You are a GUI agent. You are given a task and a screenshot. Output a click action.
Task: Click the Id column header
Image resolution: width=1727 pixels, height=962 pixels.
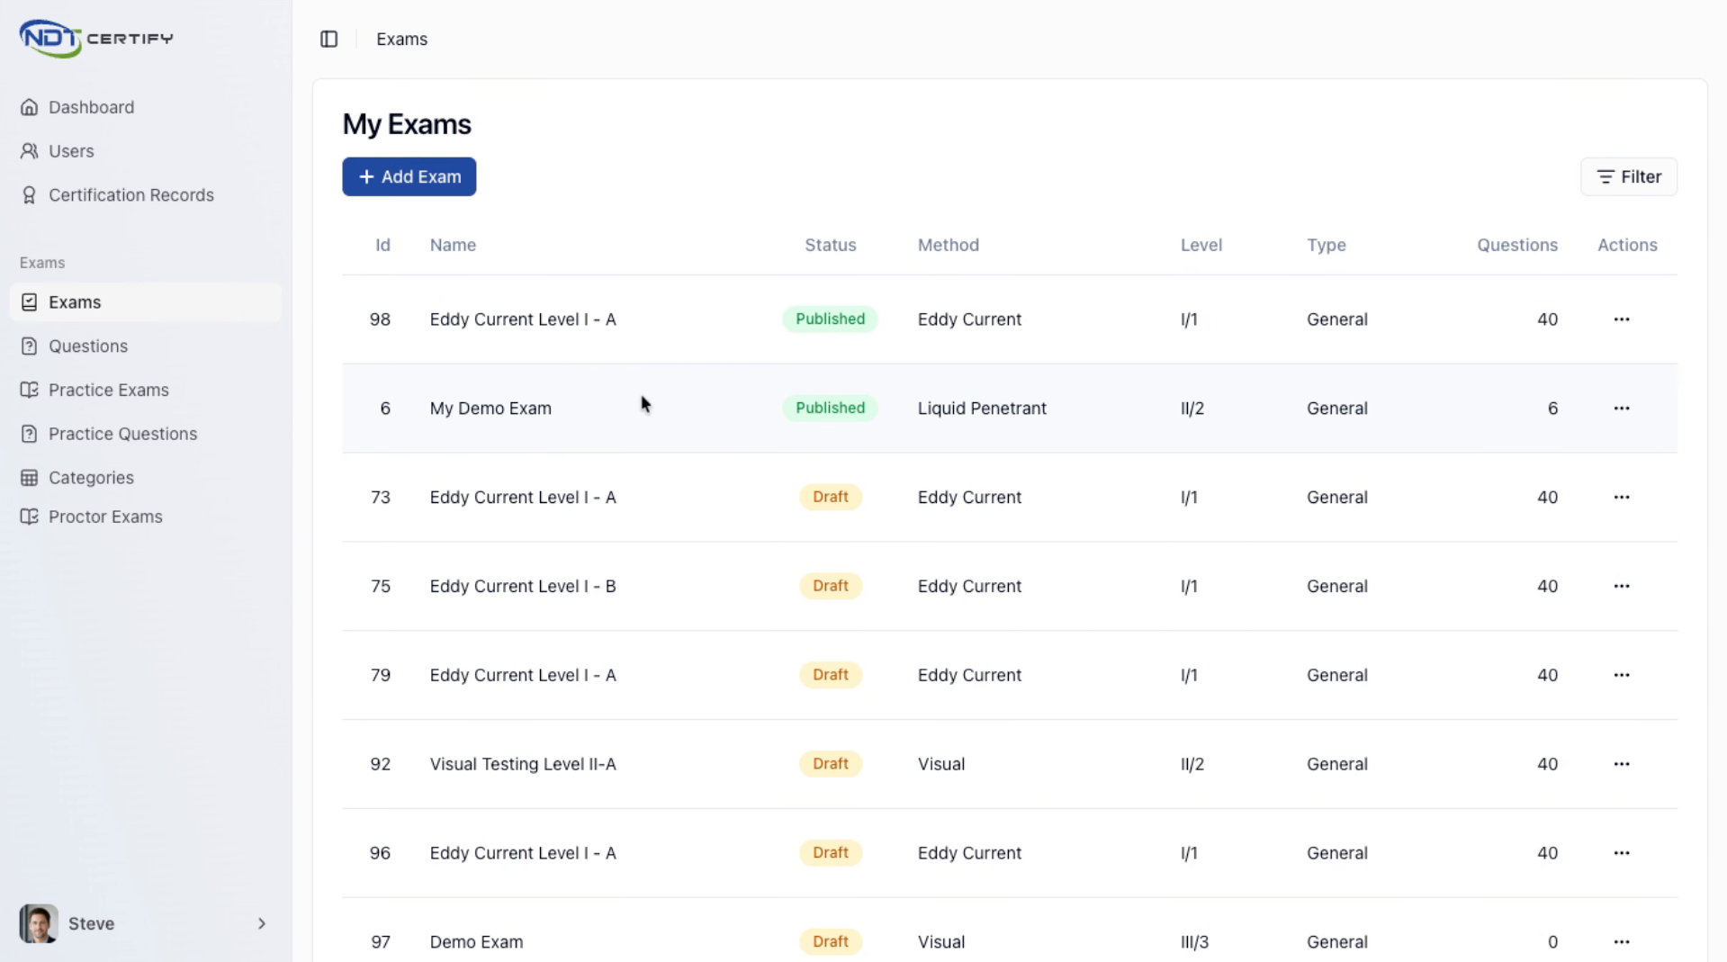pyautogui.click(x=382, y=245)
